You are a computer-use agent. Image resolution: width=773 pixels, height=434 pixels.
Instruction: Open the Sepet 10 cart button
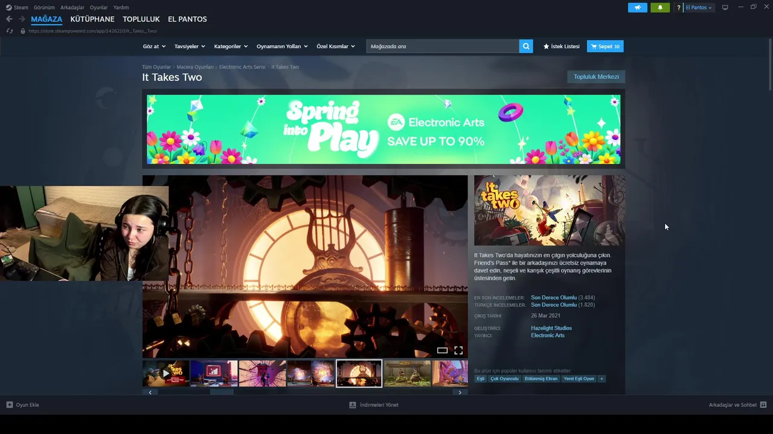pyautogui.click(x=605, y=46)
